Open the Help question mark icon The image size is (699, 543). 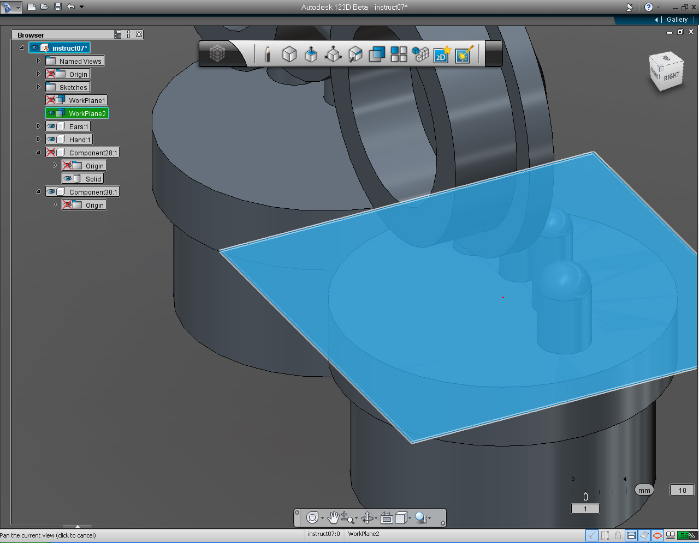click(x=649, y=7)
